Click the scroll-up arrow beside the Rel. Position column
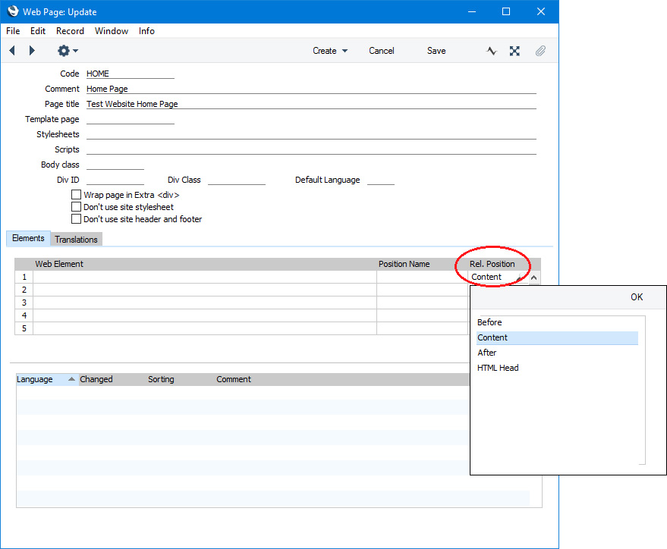The image size is (667, 549). 534,278
